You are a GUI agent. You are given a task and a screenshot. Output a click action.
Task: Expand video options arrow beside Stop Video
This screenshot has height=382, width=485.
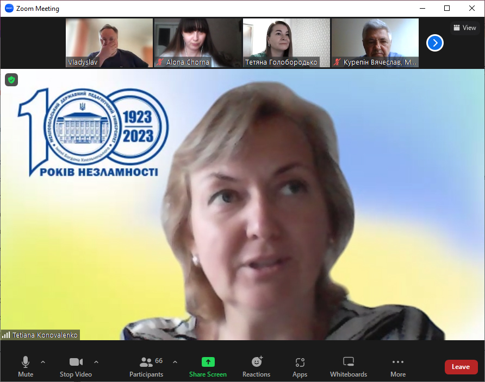pyautogui.click(x=96, y=362)
